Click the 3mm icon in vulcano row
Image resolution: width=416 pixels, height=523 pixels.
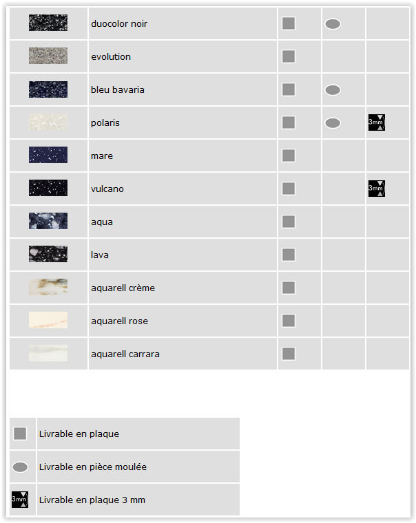[377, 189]
